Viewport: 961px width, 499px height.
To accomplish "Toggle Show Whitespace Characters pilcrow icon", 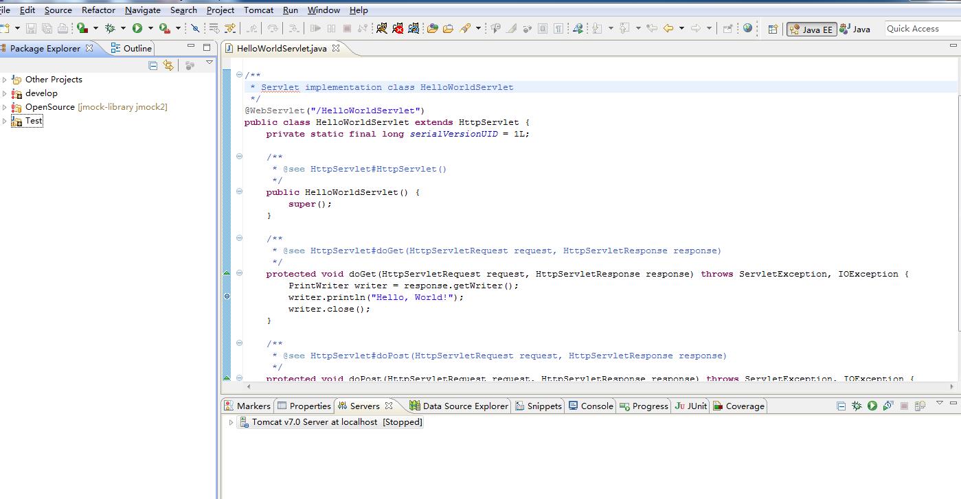I will 558,28.
